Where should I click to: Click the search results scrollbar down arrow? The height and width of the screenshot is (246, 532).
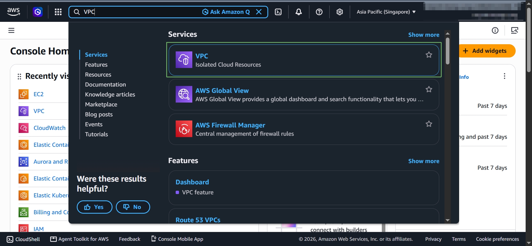pyautogui.click(x=447, y=220)
